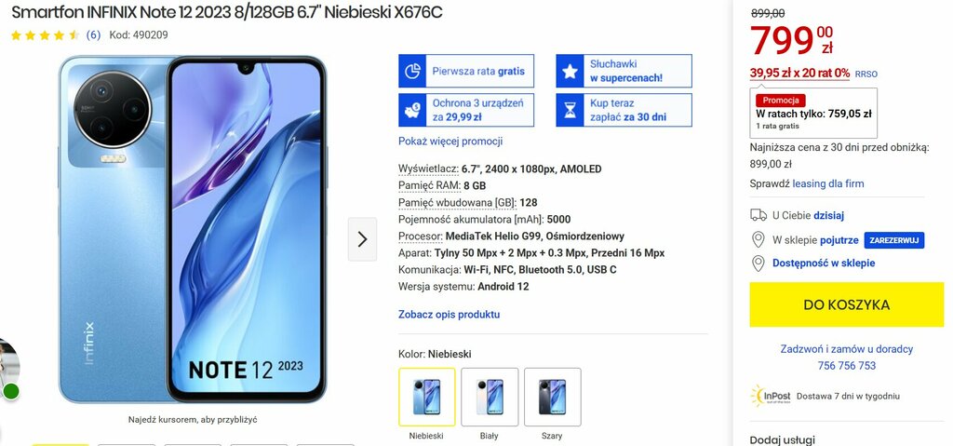This screenshot has height=446, width=953.
Task: Add product with DO KOSZYKA button
Action: (846, 304)
